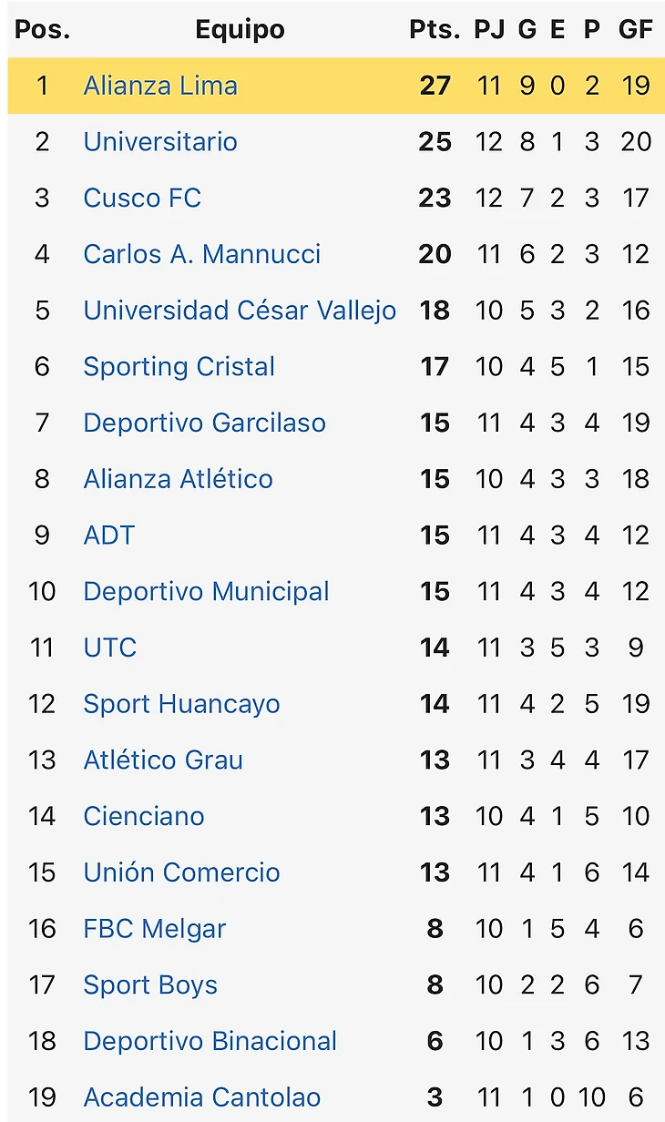Viewport: 665px width, 1122px height.
Task: Open Universidad César Vallejo link
Action: (240, 311)
